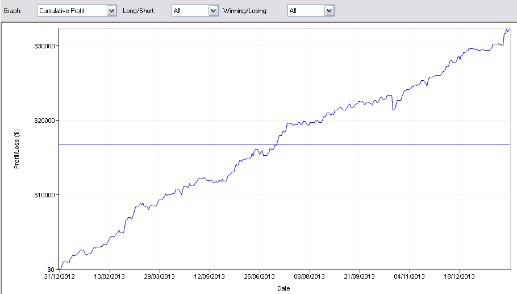This screenshot has width=517, height=294.
Task: Open the Winning/Losing filter dropdown arrow
Action: [329, 11]
